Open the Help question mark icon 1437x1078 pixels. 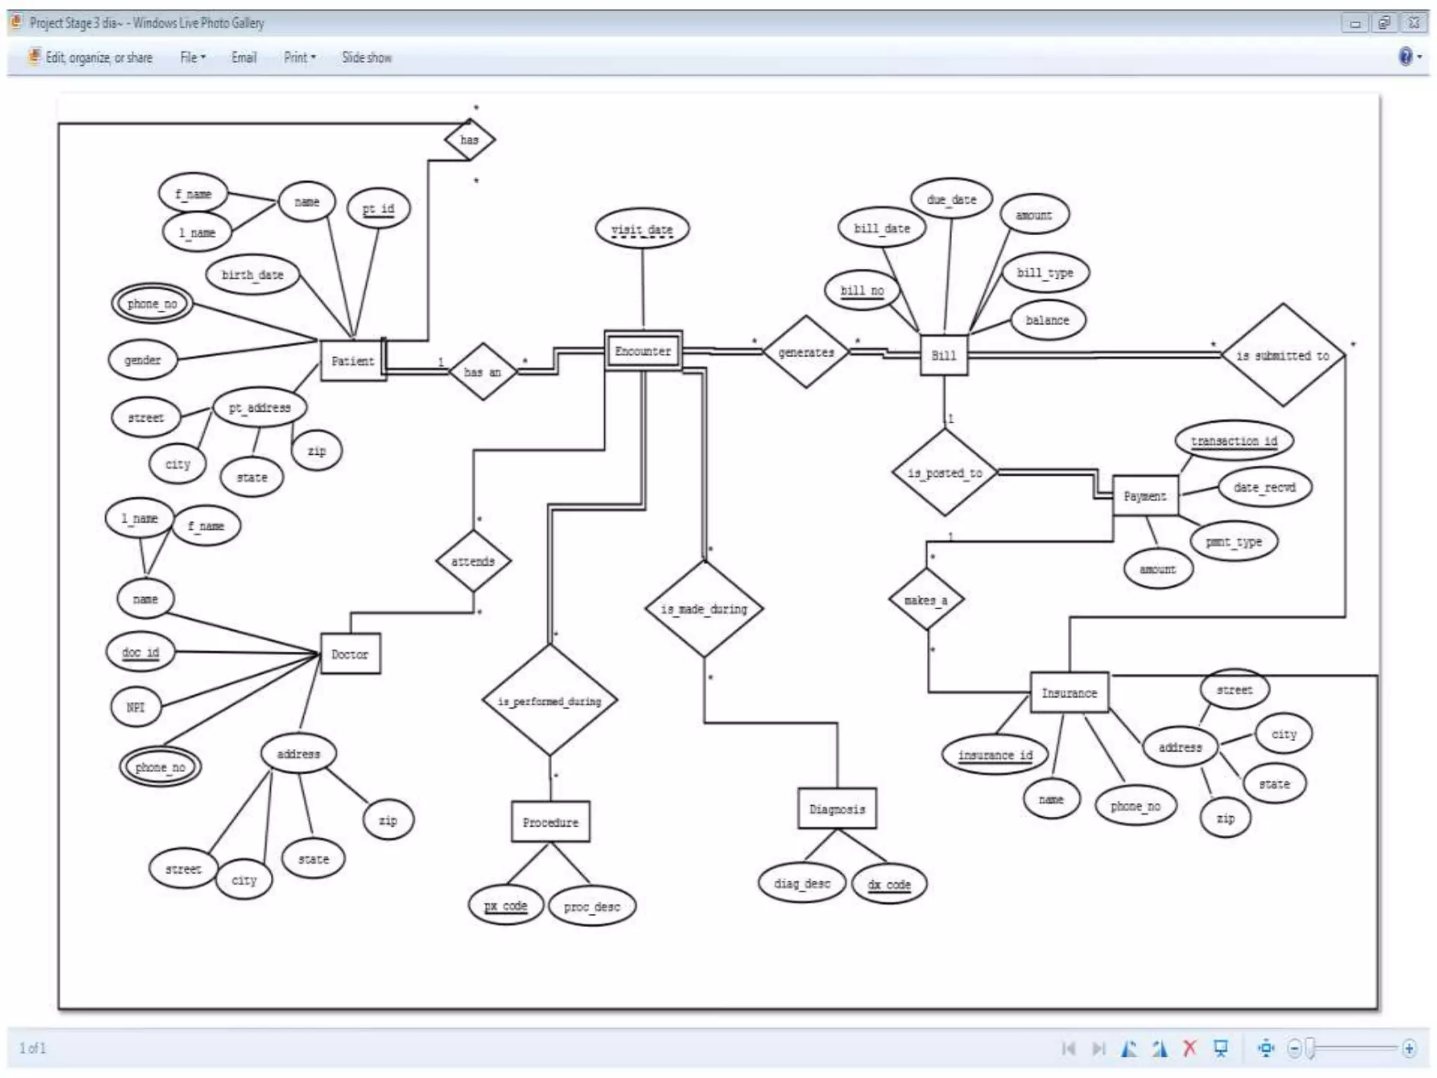[1405, 57]
